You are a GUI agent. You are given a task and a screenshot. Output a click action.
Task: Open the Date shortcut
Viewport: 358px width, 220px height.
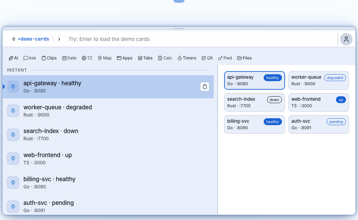(69, 58)
